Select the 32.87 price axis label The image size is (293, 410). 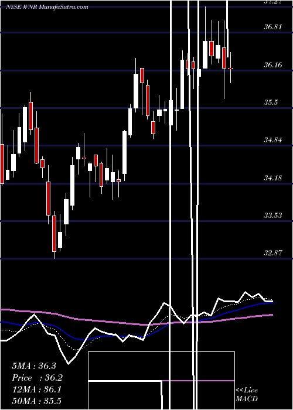point(273,253)
